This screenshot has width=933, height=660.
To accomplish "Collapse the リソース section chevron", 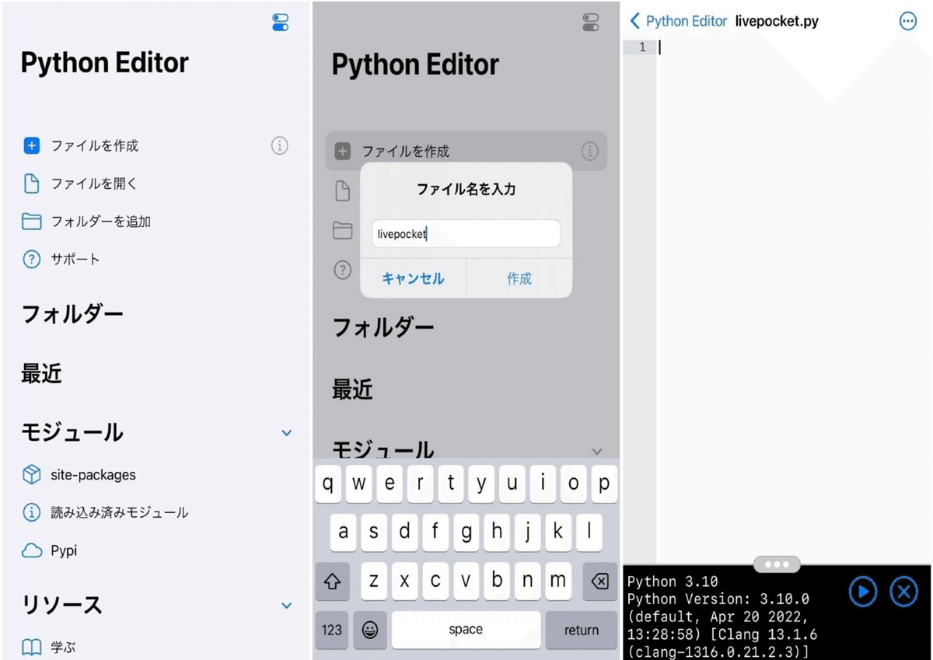I will (x=286, y=606).
